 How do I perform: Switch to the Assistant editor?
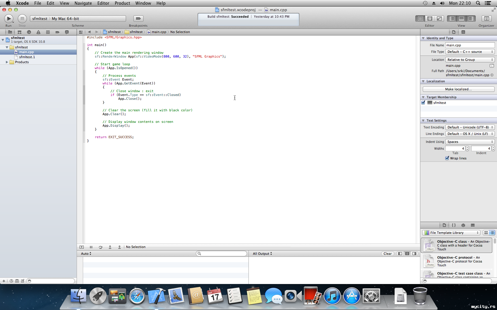(x=430, y=19)
